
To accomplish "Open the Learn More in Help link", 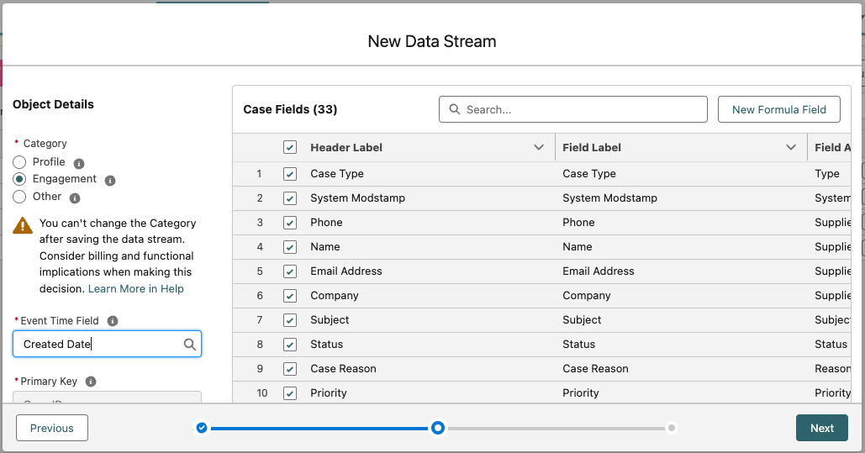I will pyautogui.click(x=136, y=289).
